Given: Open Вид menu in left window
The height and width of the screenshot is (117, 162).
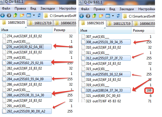Looking at the screenshot, I should [x=33, y=8].
